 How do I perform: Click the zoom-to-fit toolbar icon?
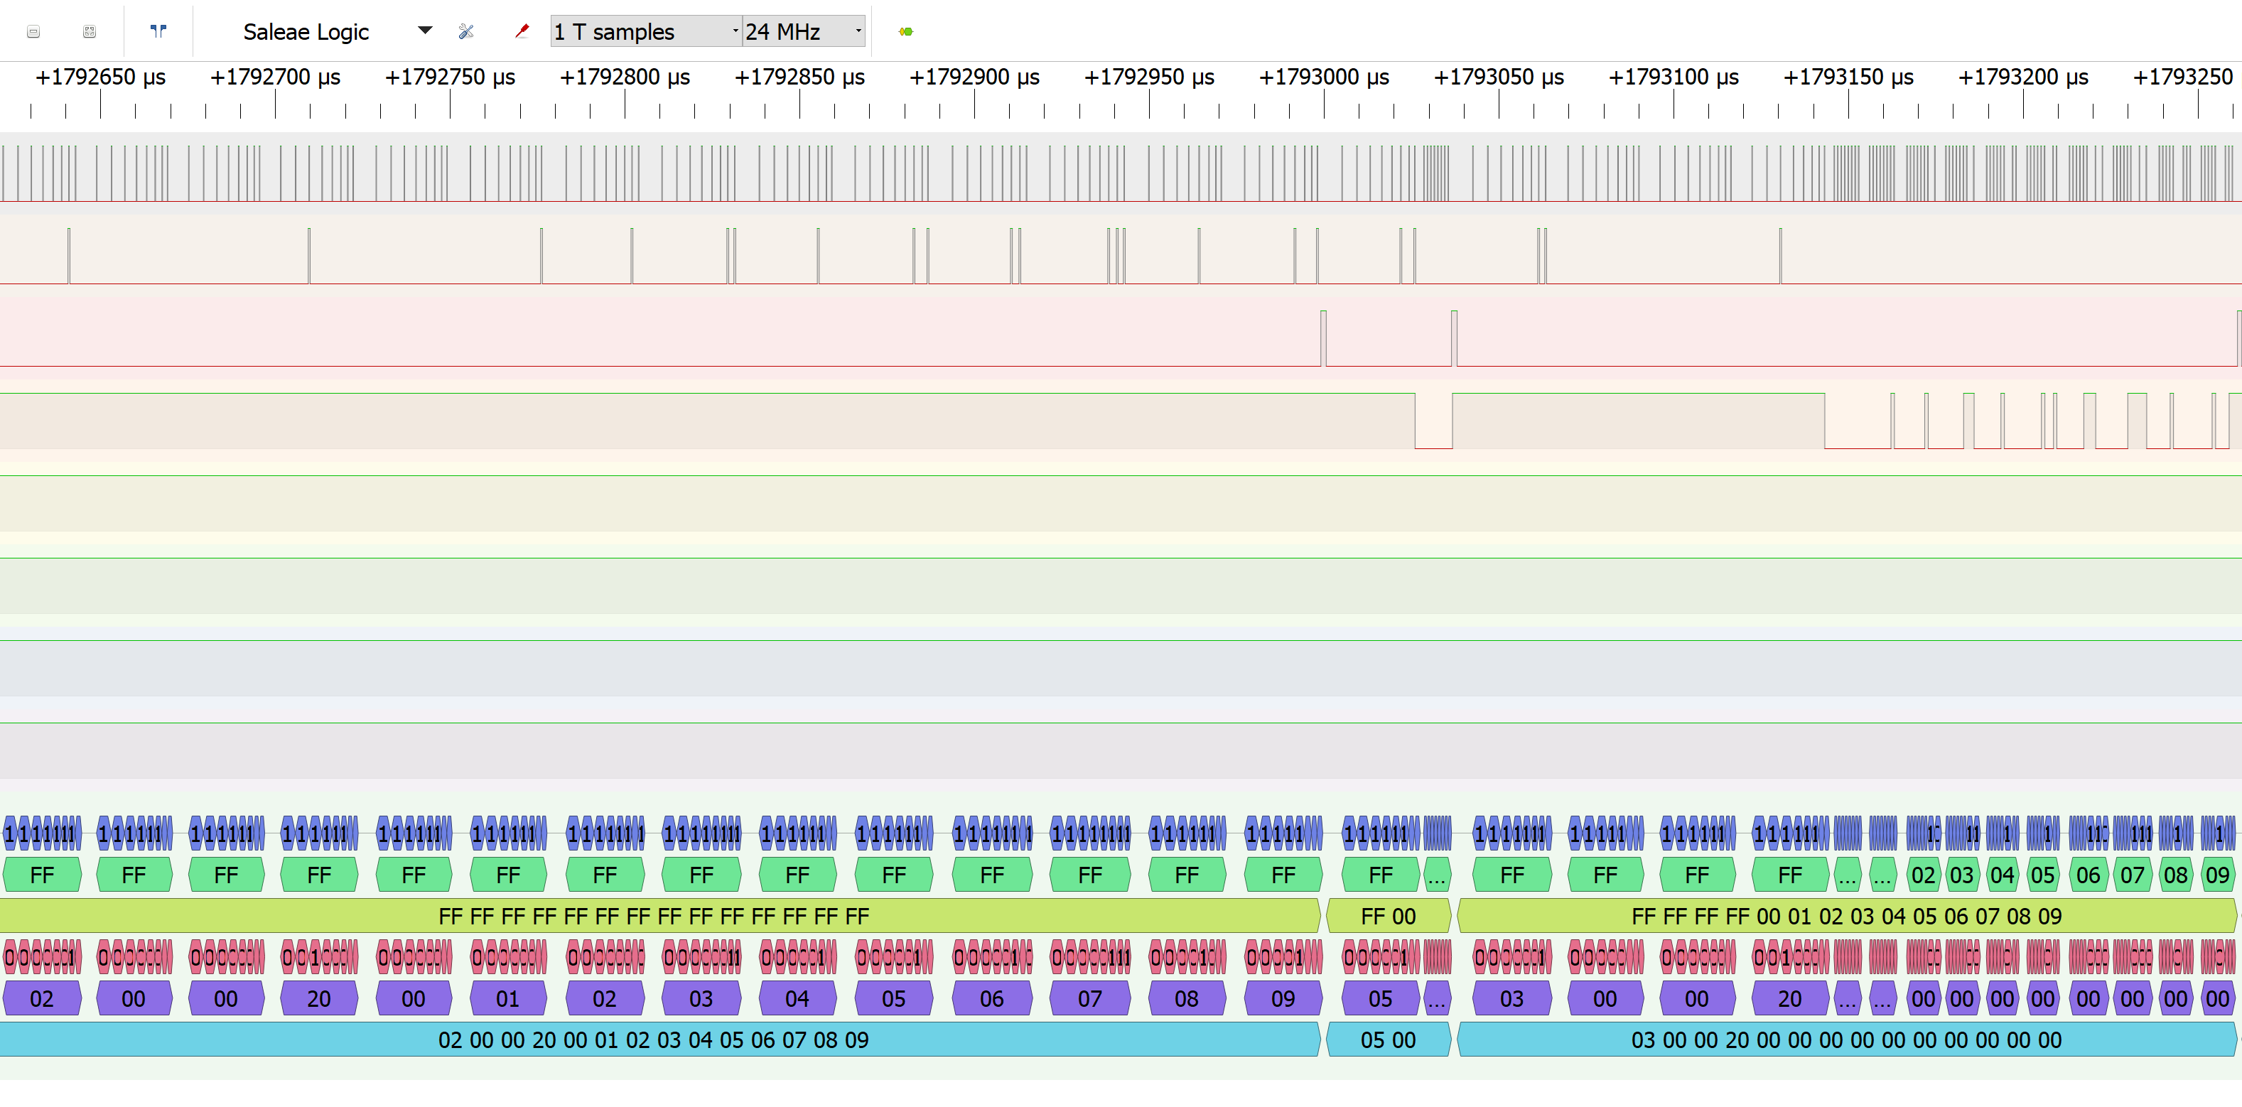pyautogui.click(x=89, y=32)
